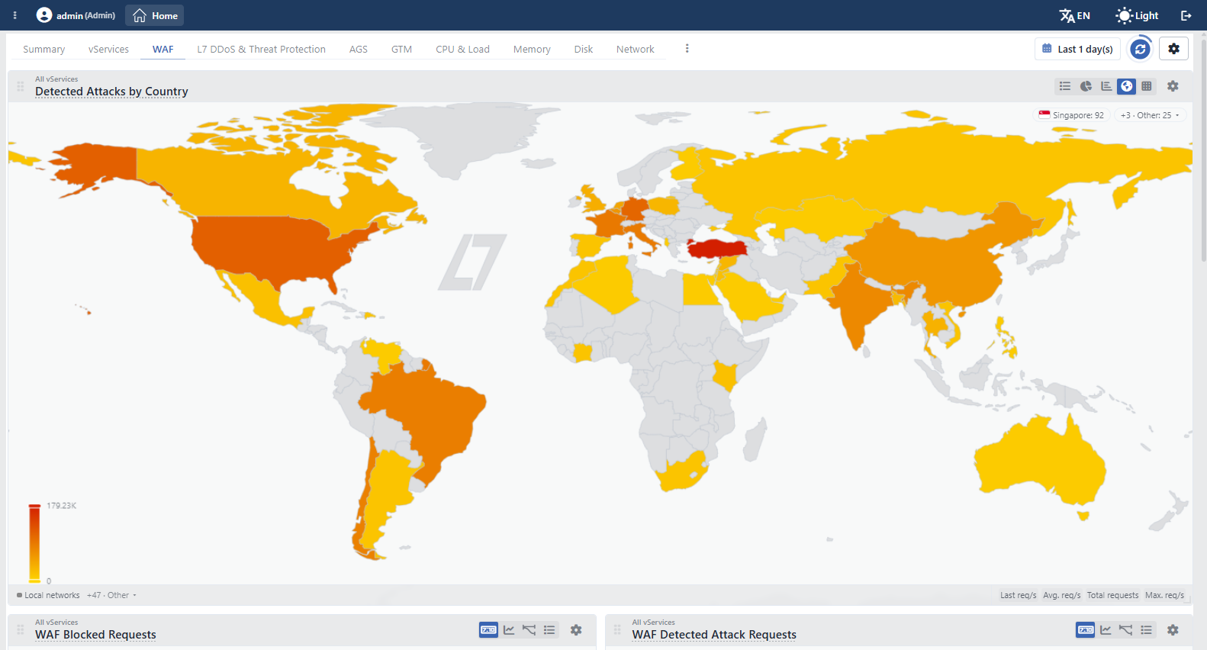Open Detected Attacks by Country panel settings

[1173, 86]
